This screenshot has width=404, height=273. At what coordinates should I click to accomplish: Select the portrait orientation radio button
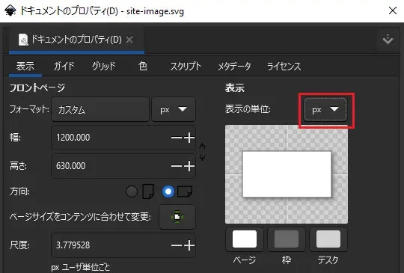click(x=132, y=191)
